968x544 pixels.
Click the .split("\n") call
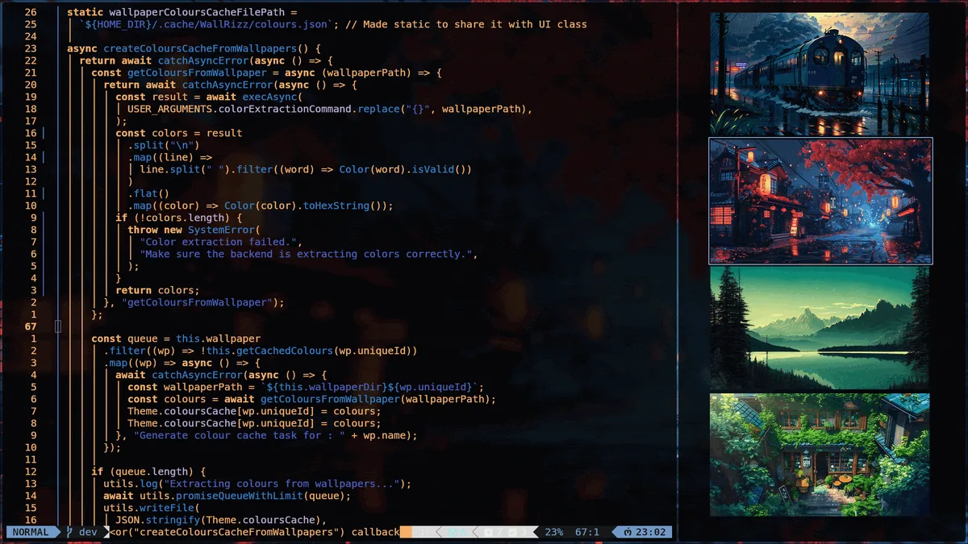(164, 145)
